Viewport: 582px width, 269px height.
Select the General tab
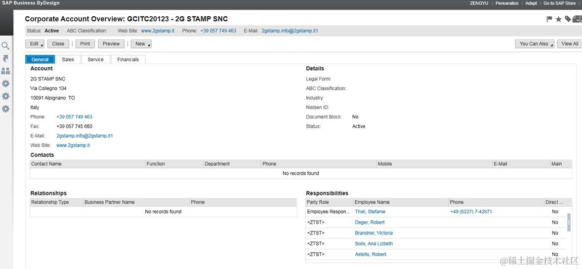click(40, 59)
